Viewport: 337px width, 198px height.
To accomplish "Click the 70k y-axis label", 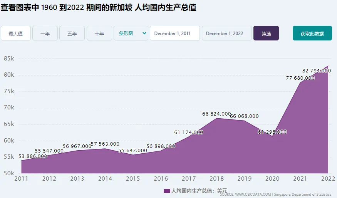I will pyautogui.click(x=9, y=107).
